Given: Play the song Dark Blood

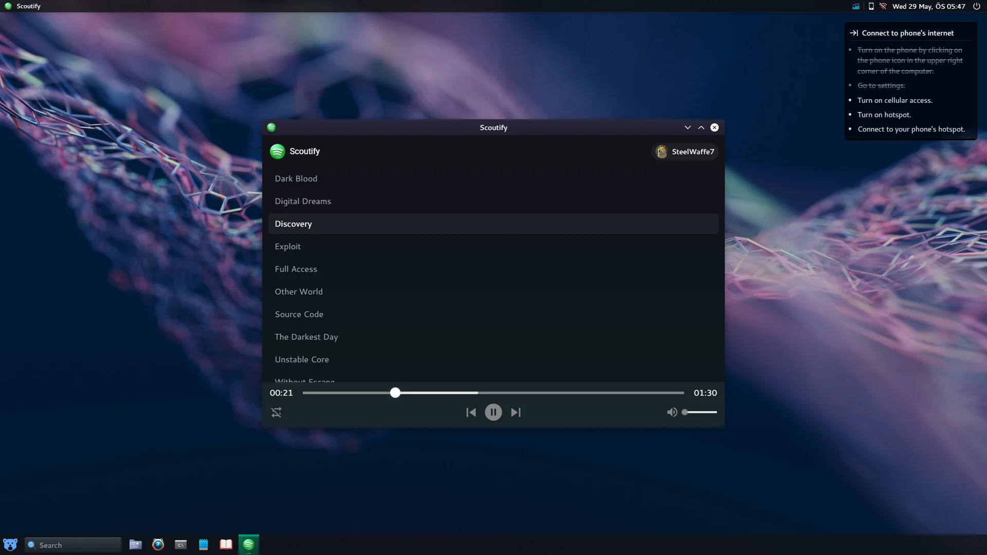Looking at the screenshot, I should (296, 178).
